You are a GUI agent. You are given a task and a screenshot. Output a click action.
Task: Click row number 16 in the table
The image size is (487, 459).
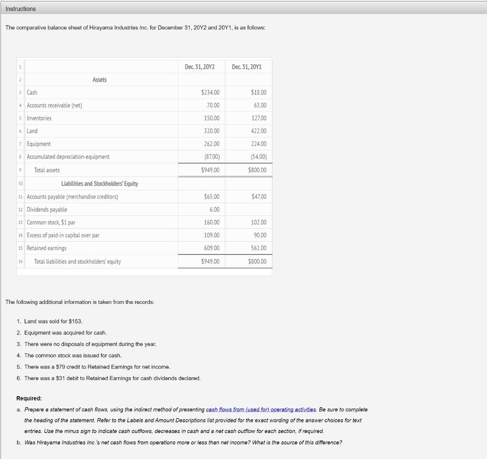pos(21,261)
